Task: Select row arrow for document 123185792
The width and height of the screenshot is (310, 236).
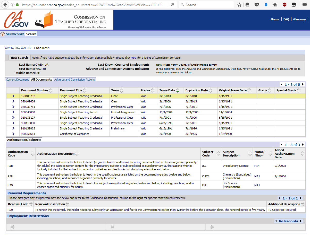Action: [x=13, y=96]
